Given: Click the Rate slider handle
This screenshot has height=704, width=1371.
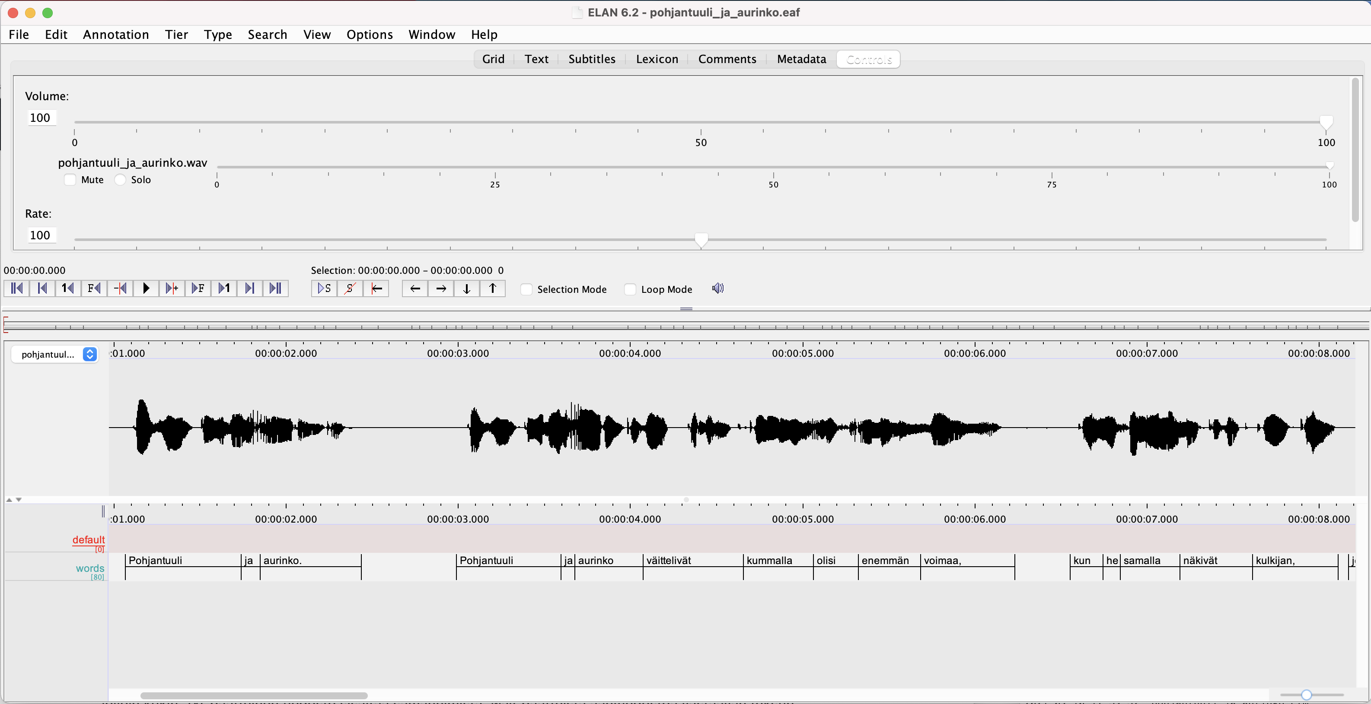Looking at the screenshot, I should pyautogui.click(x=701, y=240).
